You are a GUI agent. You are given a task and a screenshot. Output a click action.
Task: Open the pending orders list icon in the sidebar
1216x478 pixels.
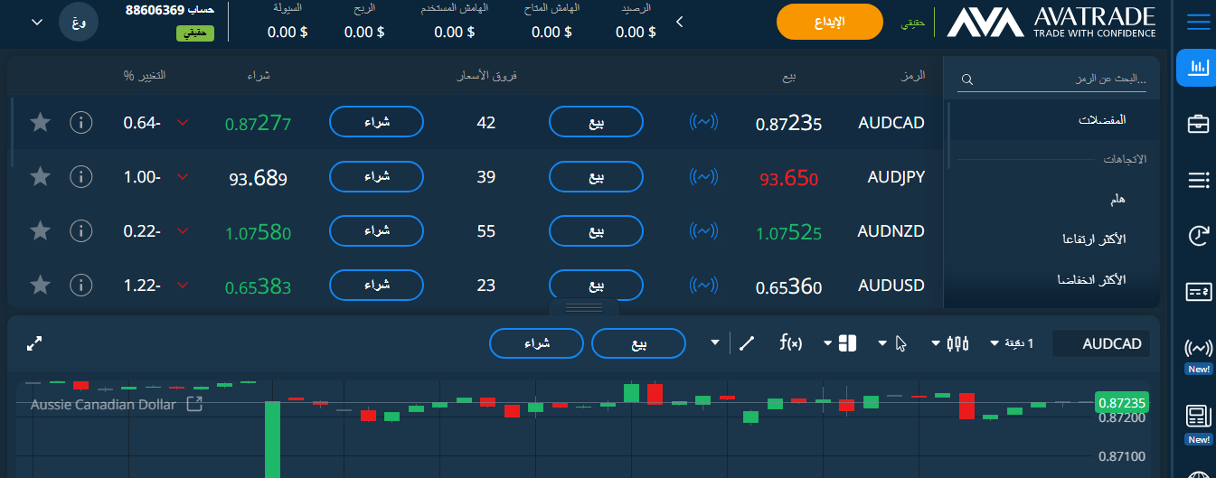point(1199,180)
